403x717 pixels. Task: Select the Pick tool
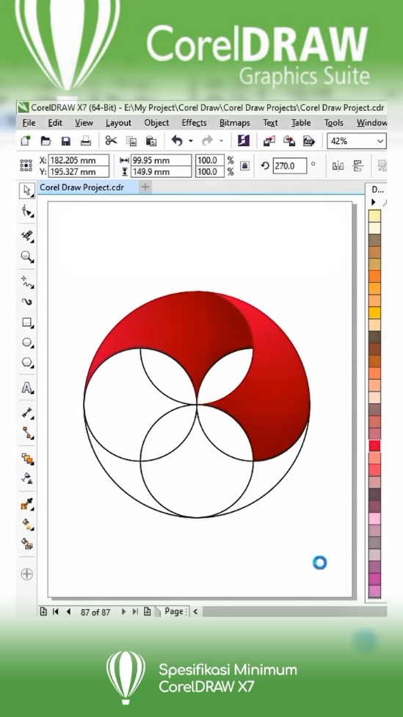click(x=27, y=191)
